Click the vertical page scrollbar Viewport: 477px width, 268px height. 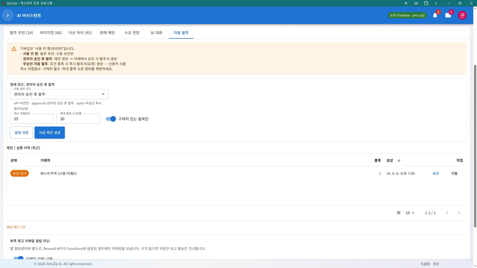(475, 146)
